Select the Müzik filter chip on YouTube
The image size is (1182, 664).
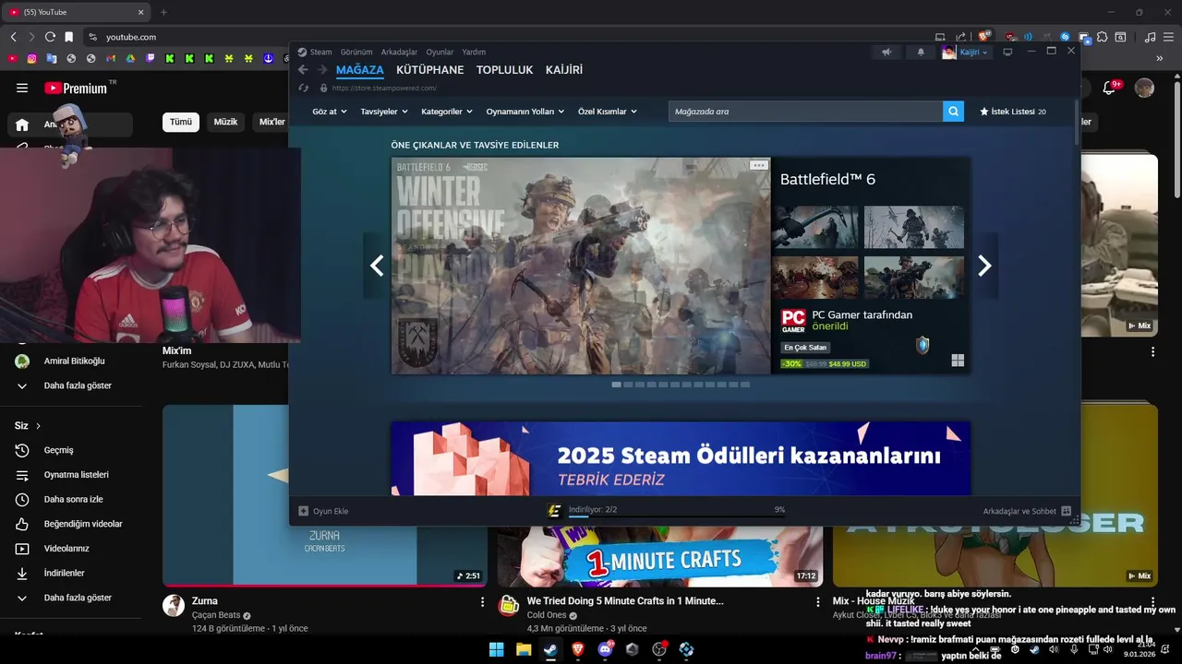[x=225, y=122]
